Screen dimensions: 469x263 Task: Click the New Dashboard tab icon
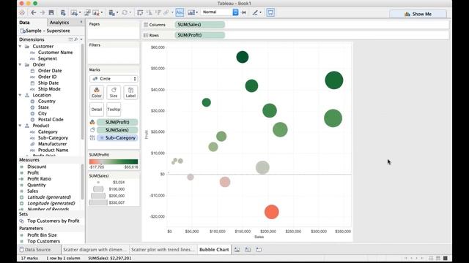coord(248,250)
